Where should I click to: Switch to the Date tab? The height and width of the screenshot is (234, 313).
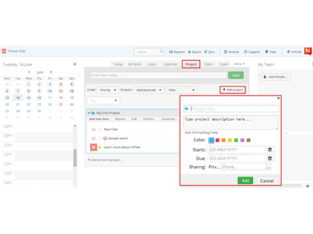click(x=151, y=64)
